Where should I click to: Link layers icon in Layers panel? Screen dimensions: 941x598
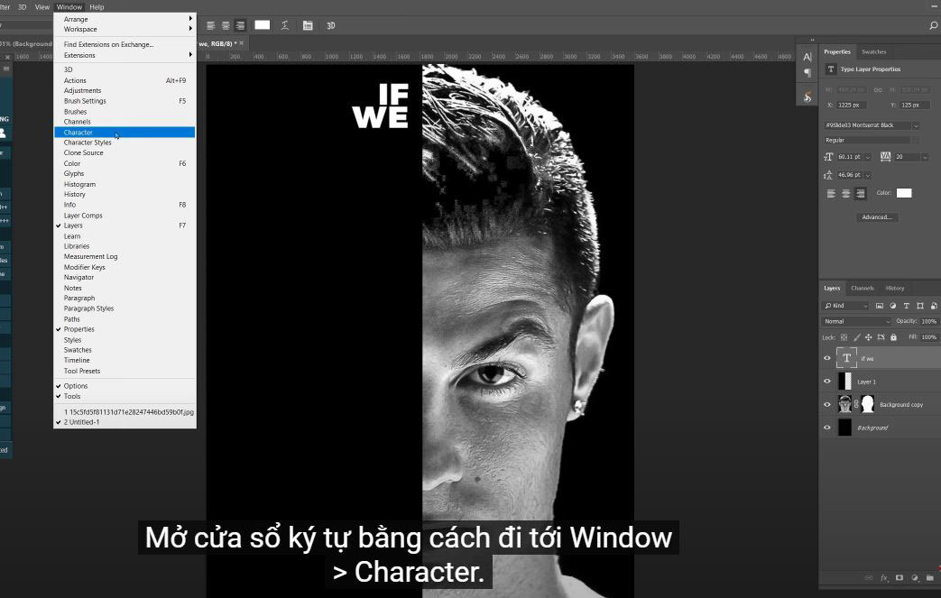(869, 577)
